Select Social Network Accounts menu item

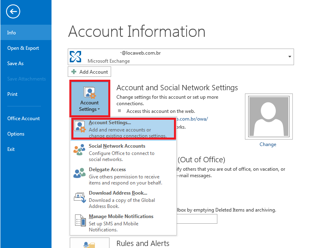[x=123, y=153]
